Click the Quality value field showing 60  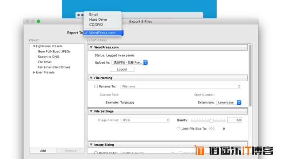click(x=234, y=120)
